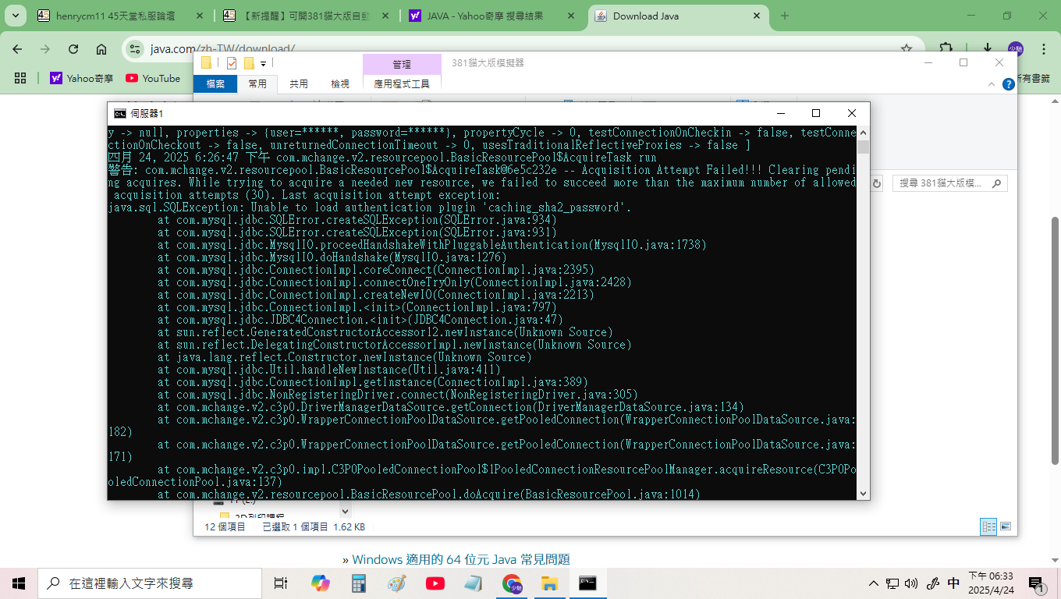Viewport: 1061px width, 599px height.
Task: Click the console scrollbar up arrow
Action: pos(863,133)
